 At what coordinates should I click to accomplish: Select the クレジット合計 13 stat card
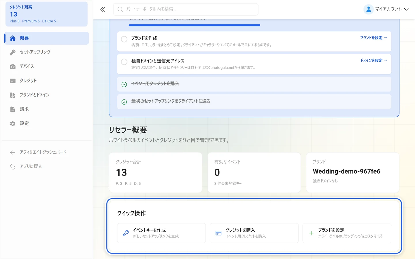tap(156, 173)
